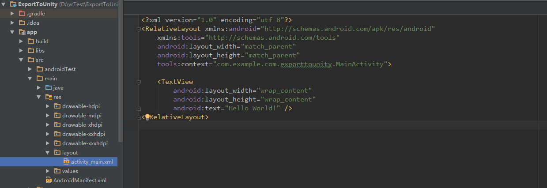Click the drawable-hdpi folder icon
Image resolution: width=547 pixels, height=188 pixels.
click(x=57, y=106)
